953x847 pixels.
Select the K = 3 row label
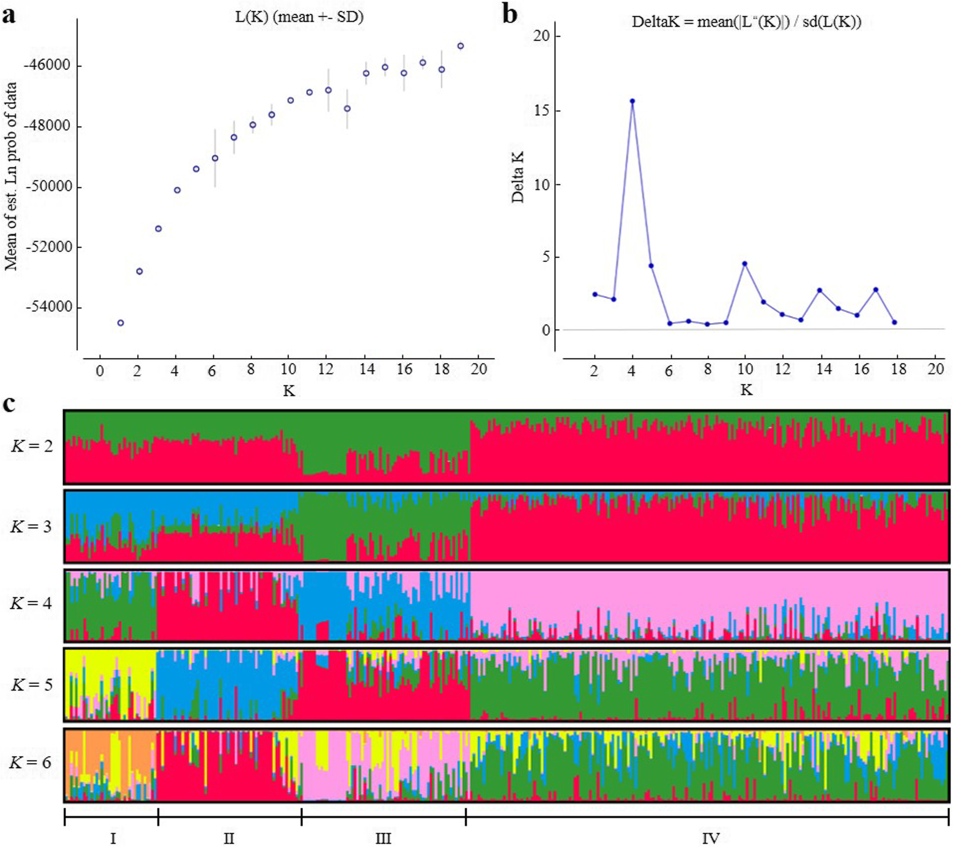click(x=31, y=526)
